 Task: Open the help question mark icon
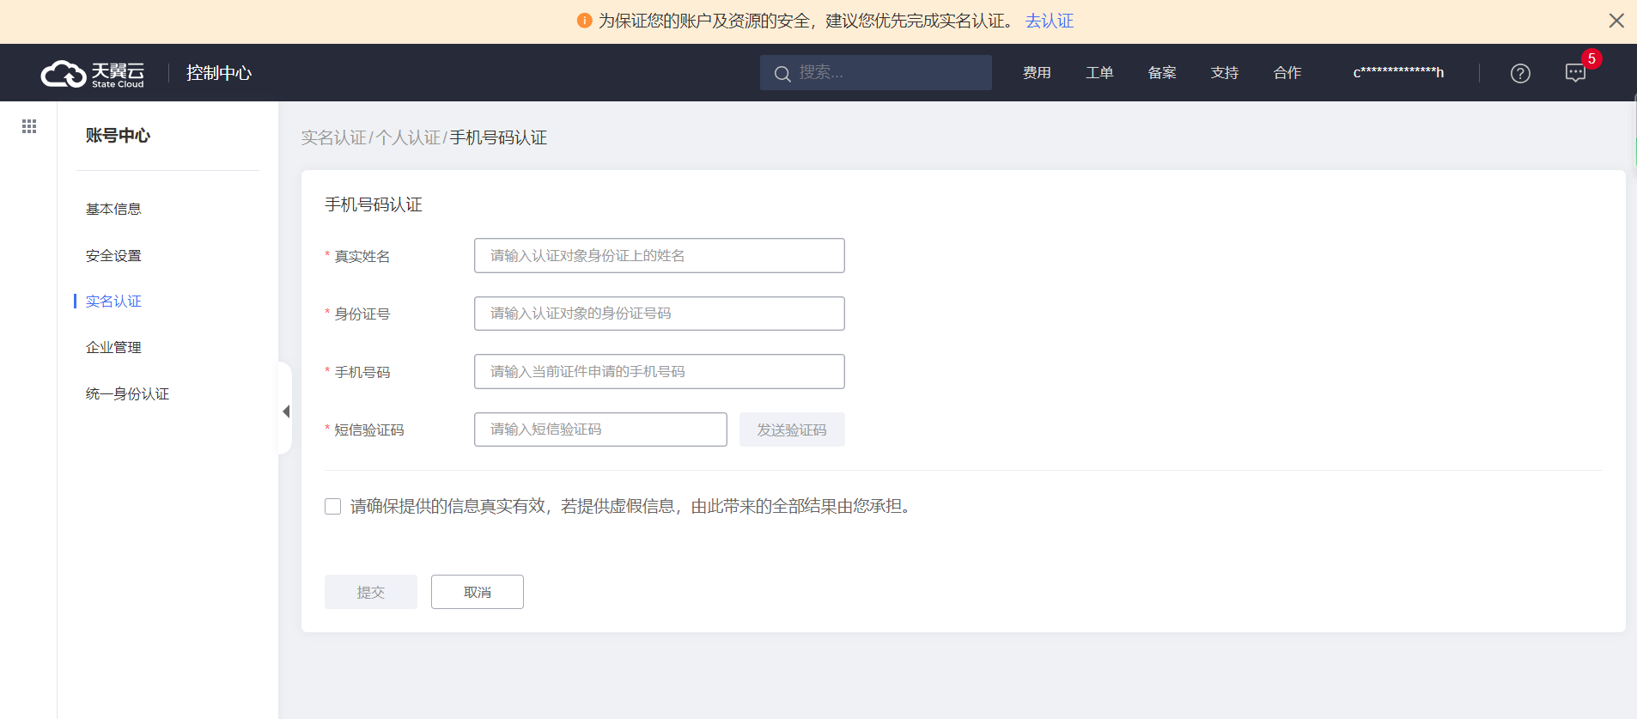1520,74
